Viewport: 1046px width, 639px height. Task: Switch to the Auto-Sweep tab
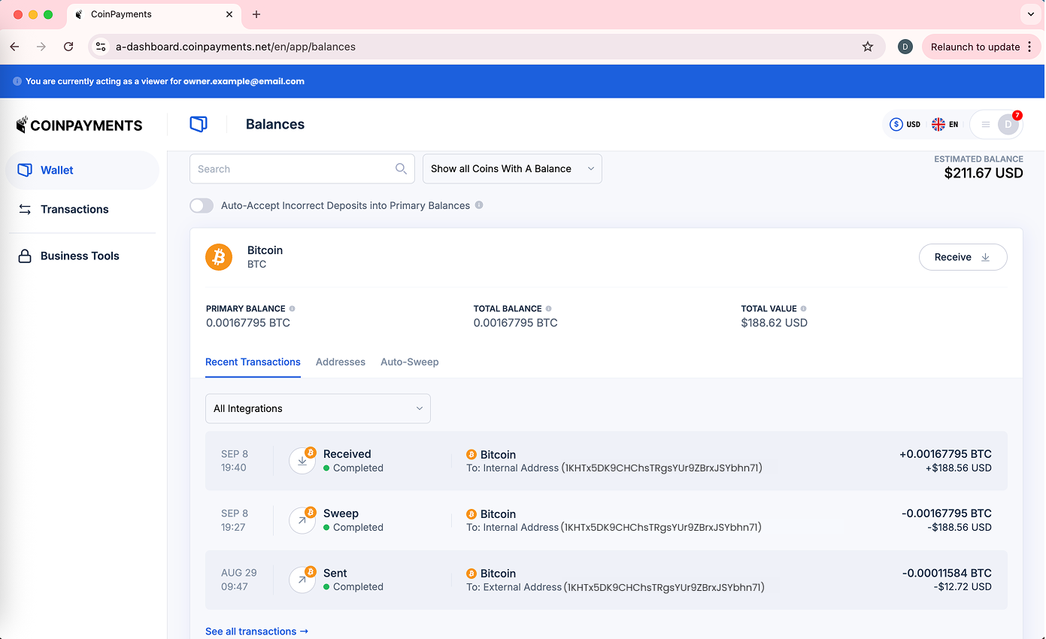coord(409,362)
